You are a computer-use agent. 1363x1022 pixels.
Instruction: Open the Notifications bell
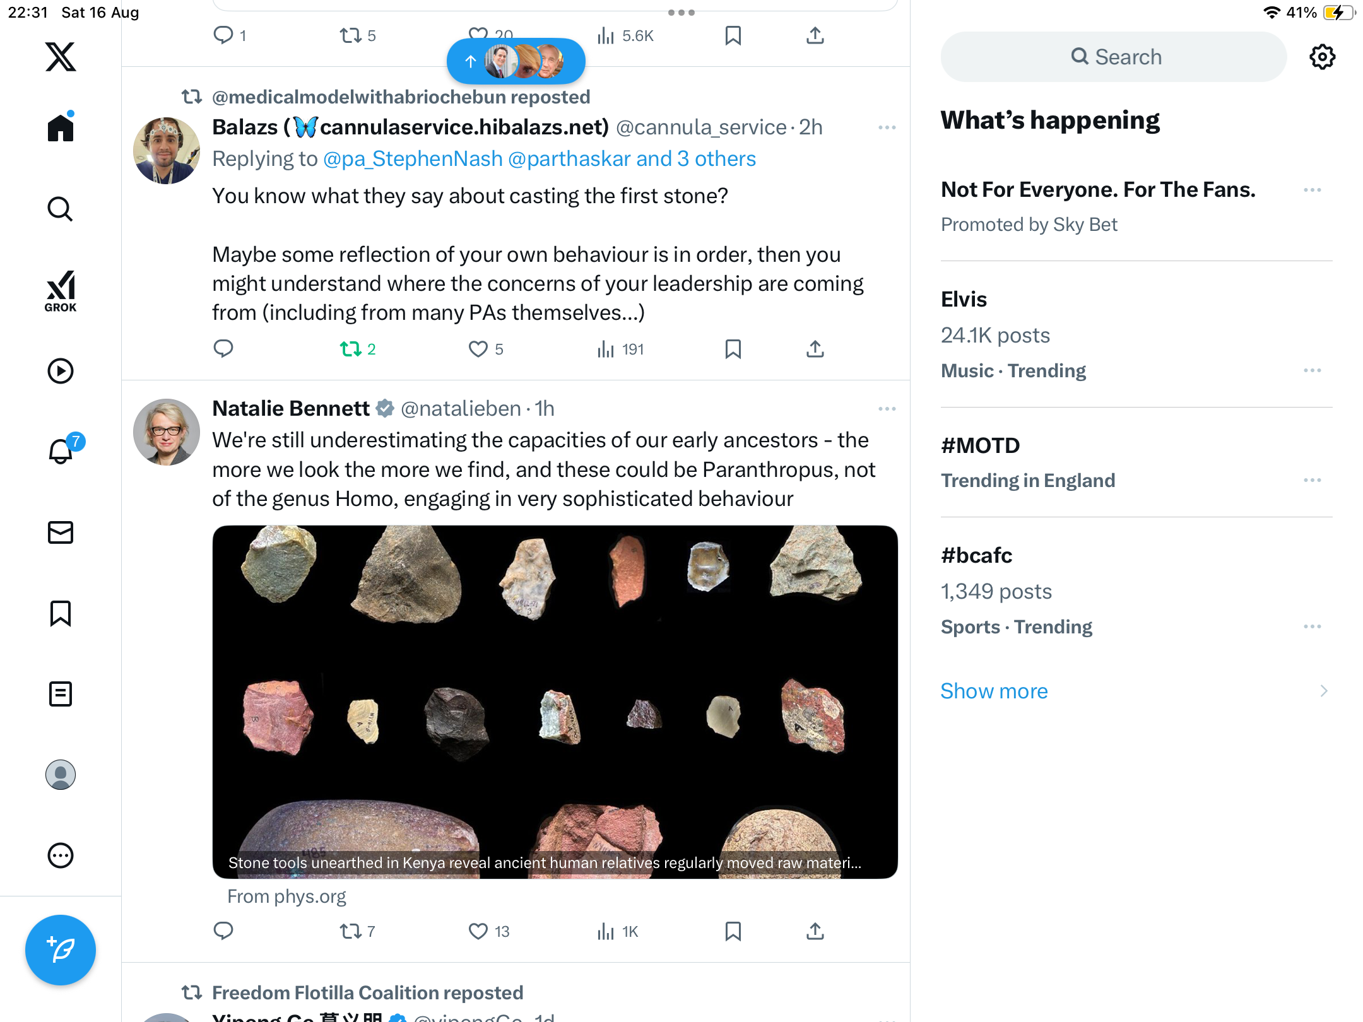point(61,451)
